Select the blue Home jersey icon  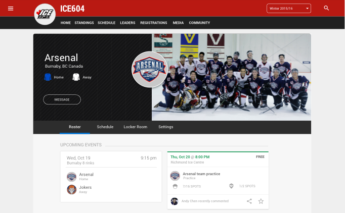[x=48, y=77]
